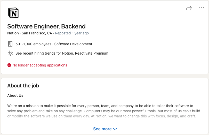Click the About the job heading
This screenshot has width=209, height=135.
coord(23,86)
